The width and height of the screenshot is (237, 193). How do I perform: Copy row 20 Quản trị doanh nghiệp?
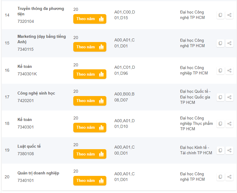pos(220,177)
